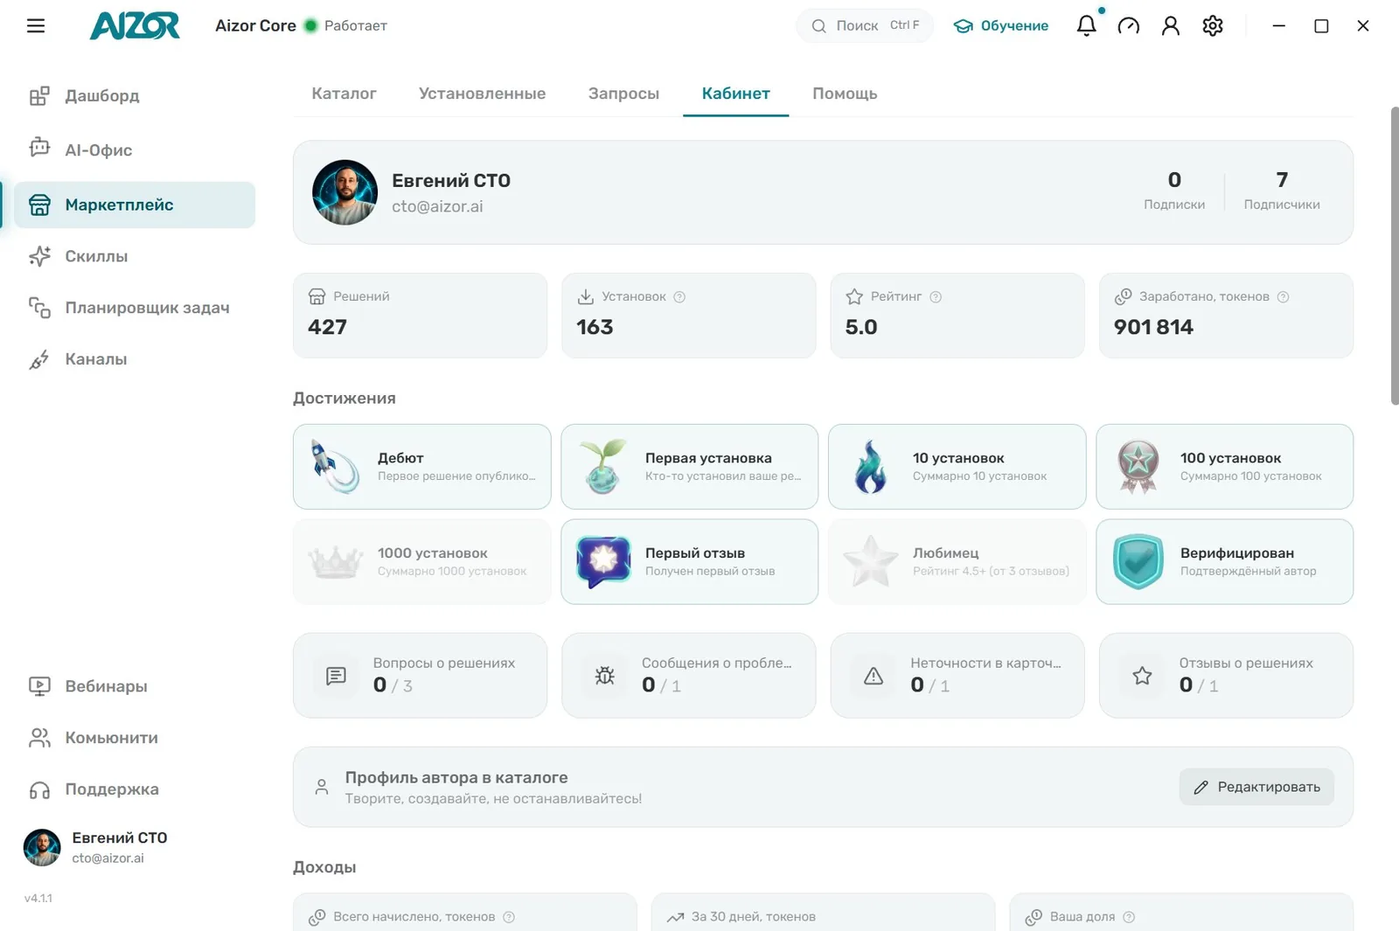Click the Первый отзыв speech bubble icon
Viewport: 1399px width, 931px height.
(x=603, y=561)
